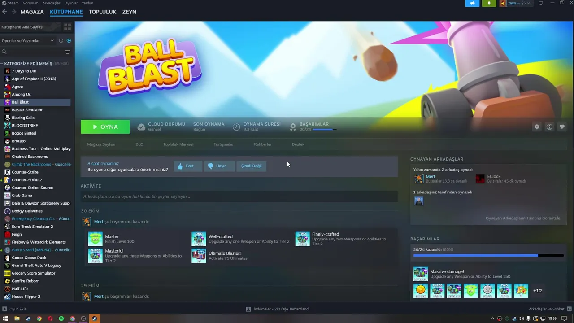Toggle show ready-to-play games filter
The height and width of the screenshot is (323, 574).
[69, 41]
